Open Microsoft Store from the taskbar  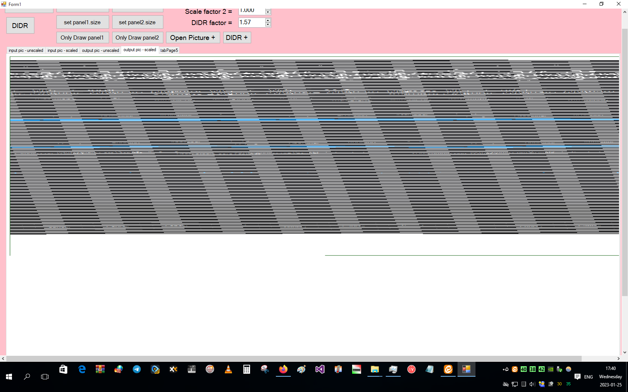tap(64, 369)
